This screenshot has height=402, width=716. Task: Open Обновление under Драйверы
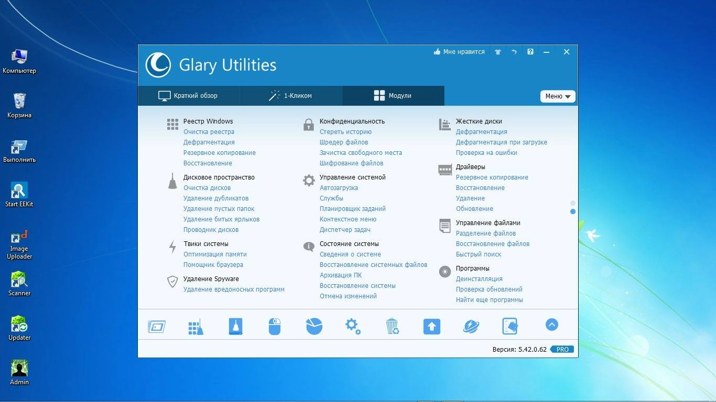[x=474, y=209]
